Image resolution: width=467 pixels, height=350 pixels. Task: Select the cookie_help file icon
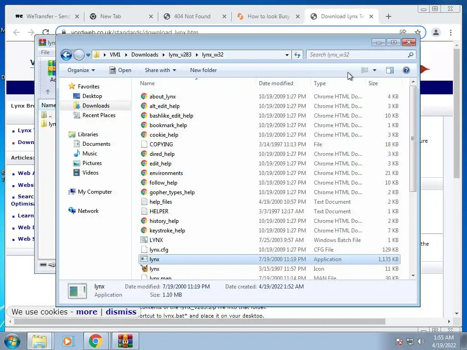pos(144,134)
